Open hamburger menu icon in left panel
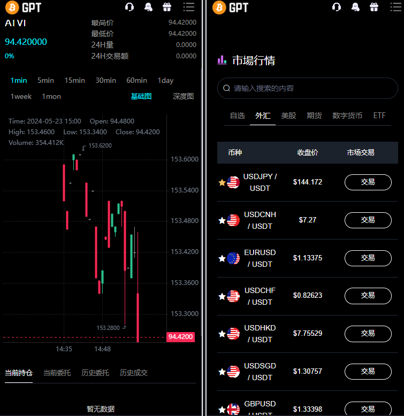Viewport: 404px width, 416px height. coord(189,7)
